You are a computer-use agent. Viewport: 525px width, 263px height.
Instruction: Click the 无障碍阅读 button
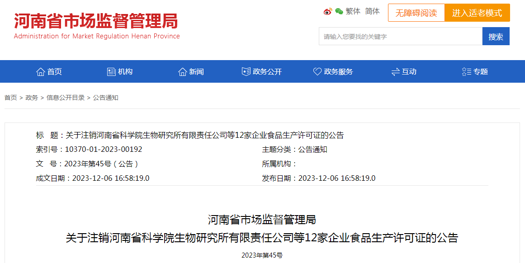(x=416, y=13)
